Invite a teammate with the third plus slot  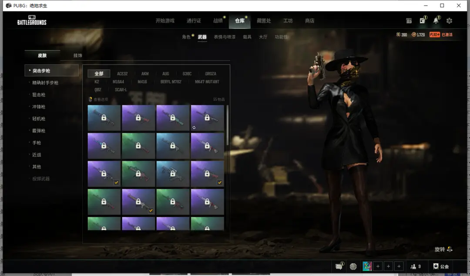399,266
